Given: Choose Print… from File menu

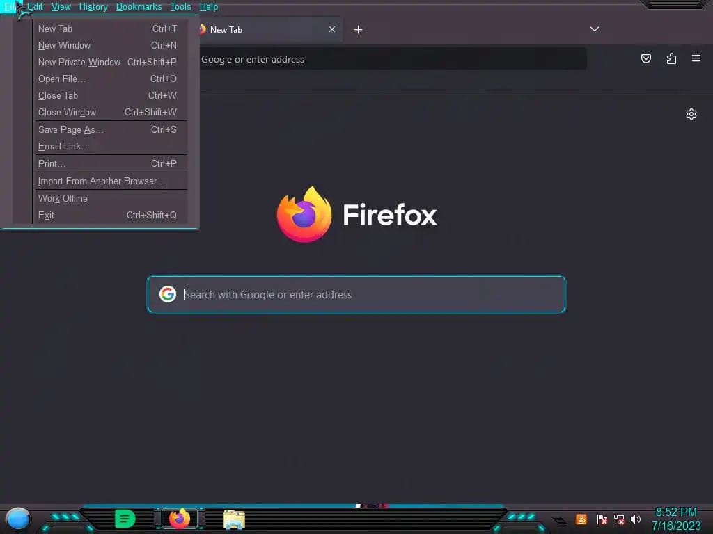Looking at the screenshot, I should click(x=111, y=163).
